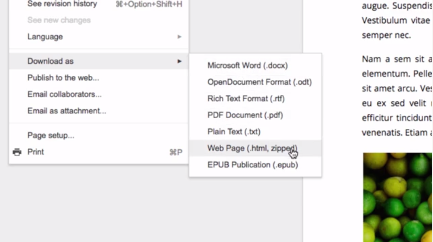
Task: Expand the Language submenu arrow
Action: pos(179,37)
